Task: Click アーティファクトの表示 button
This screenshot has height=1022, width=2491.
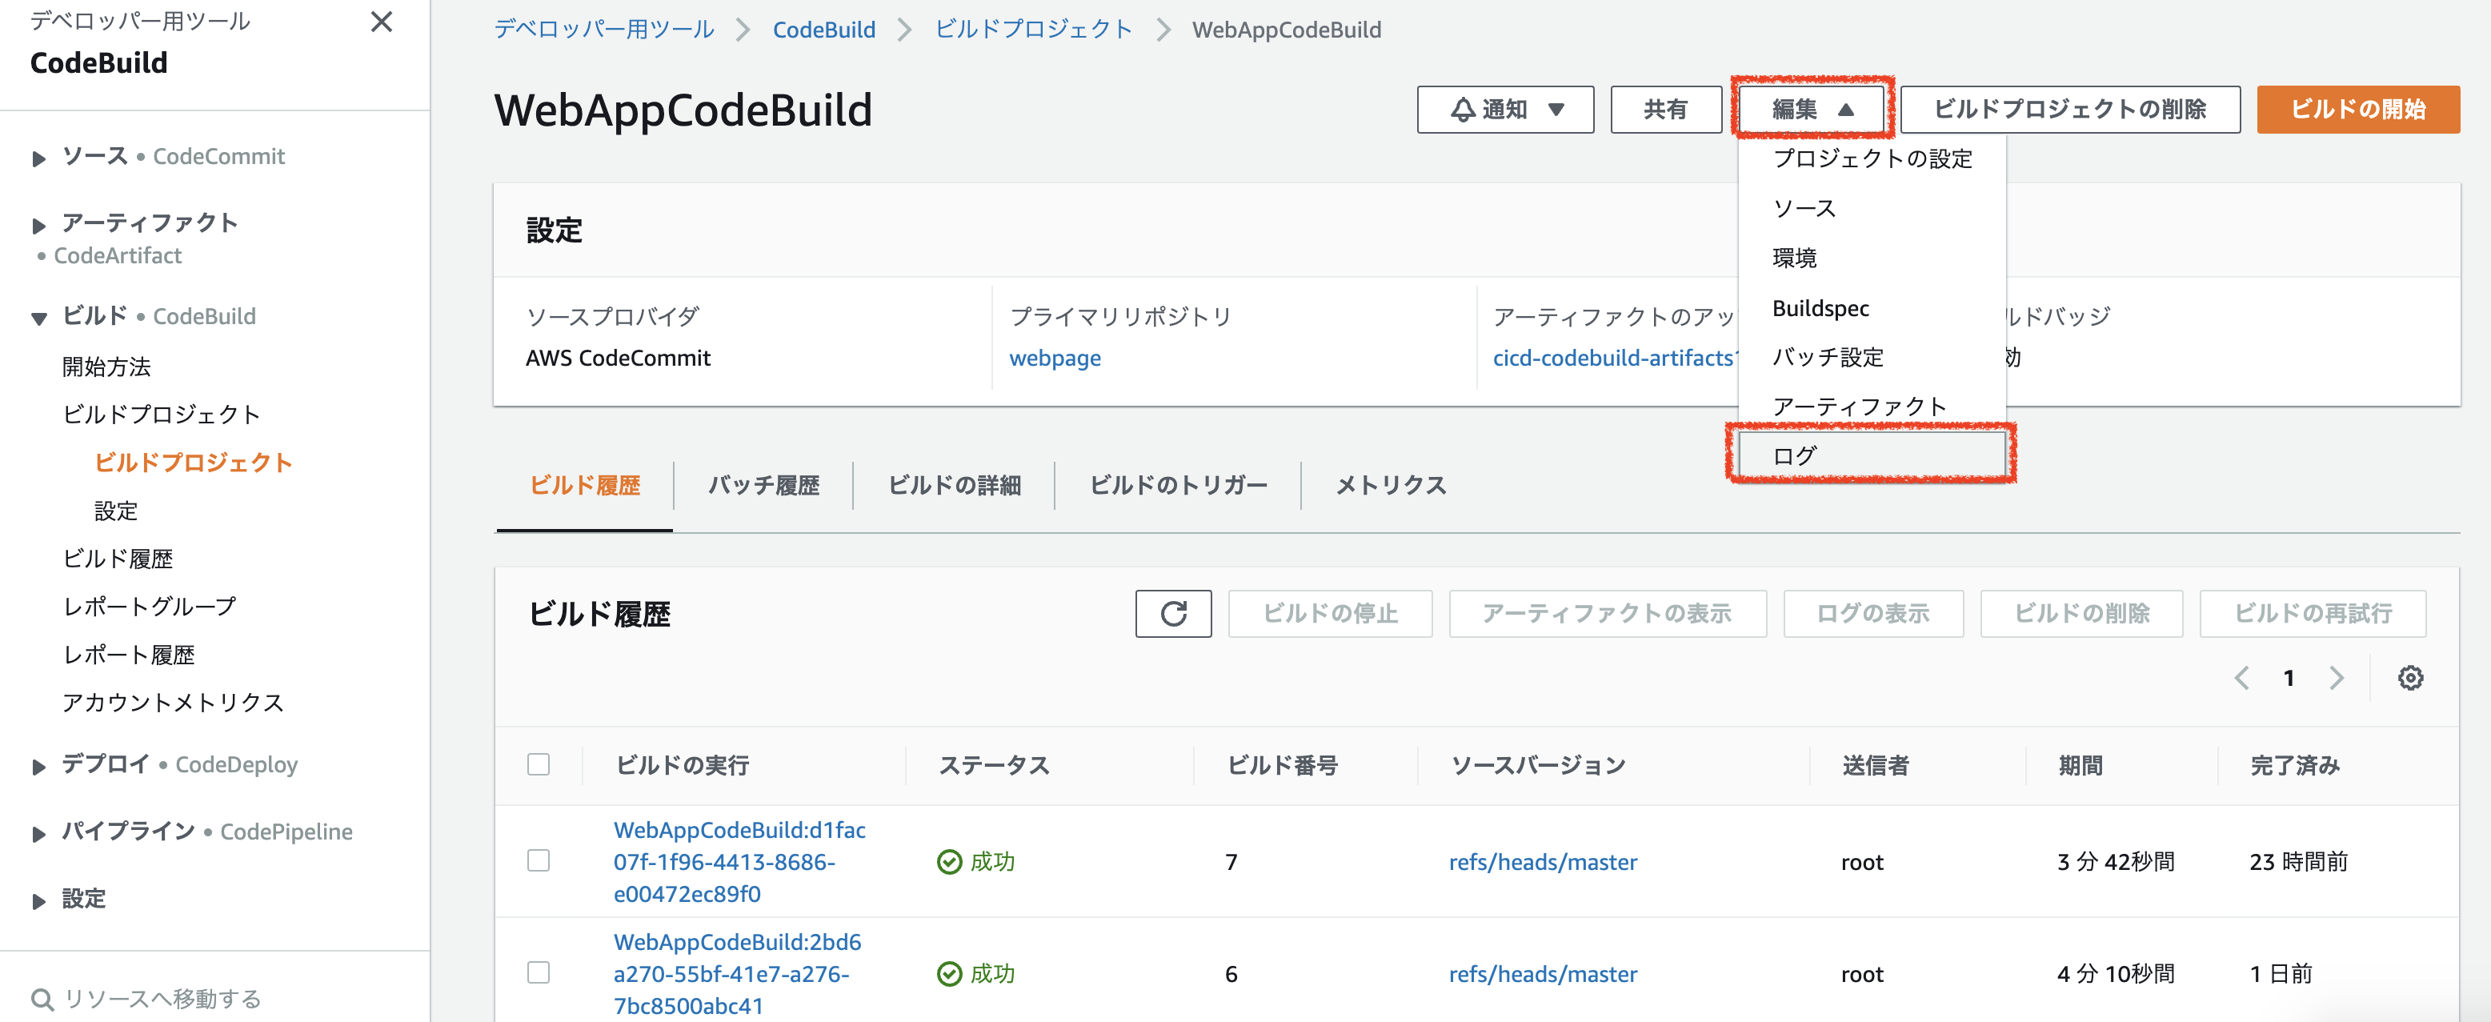Action: (x=1607, y=613)
